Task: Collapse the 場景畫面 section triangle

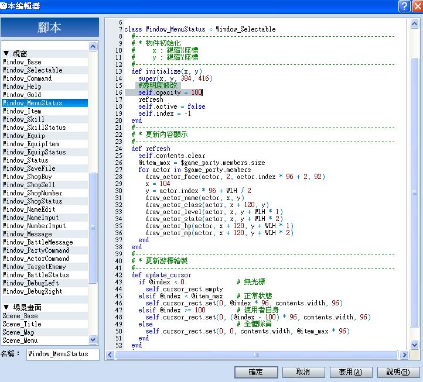Action: [6, 307]
